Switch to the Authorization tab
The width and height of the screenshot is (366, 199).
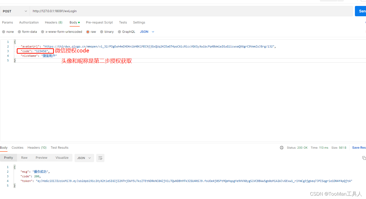[29, 22]
